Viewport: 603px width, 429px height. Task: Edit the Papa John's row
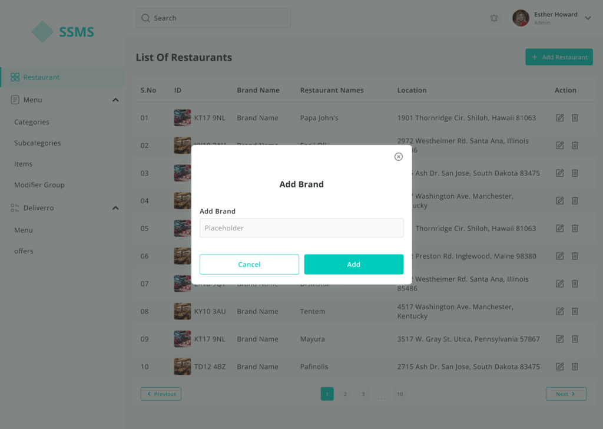pos(560,118)
